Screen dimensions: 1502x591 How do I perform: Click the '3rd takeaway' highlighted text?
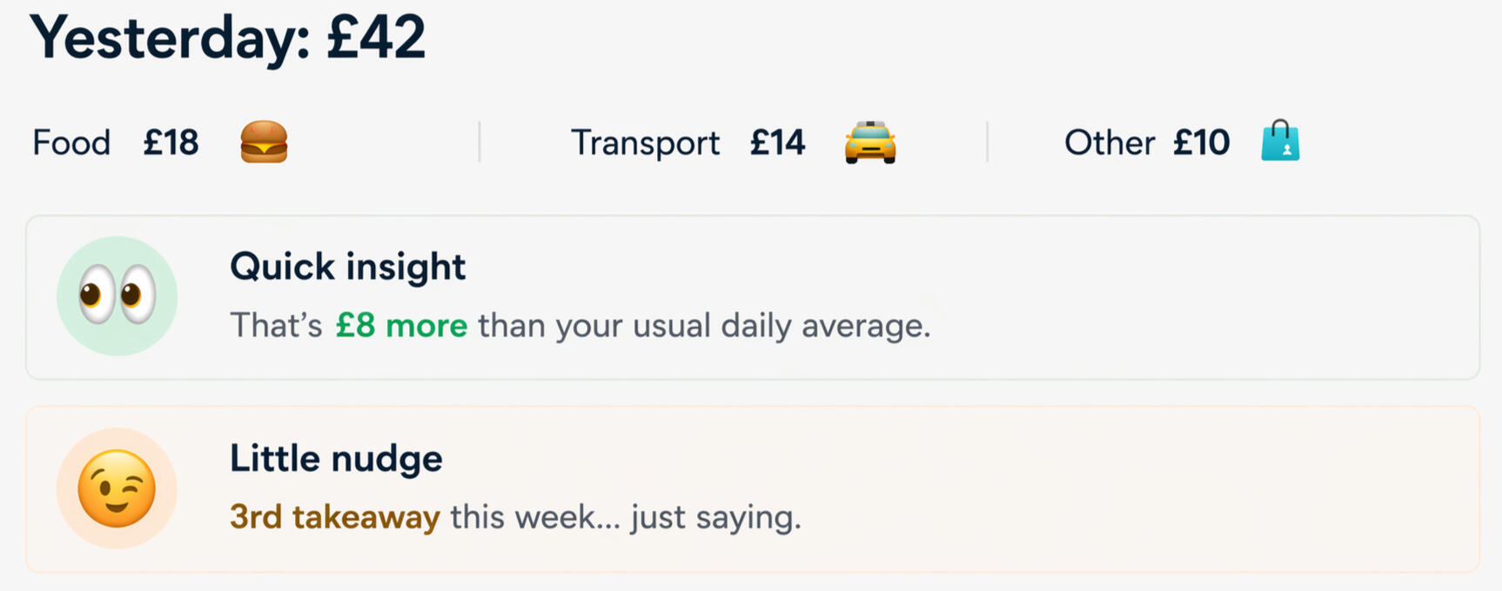[334, 517]
